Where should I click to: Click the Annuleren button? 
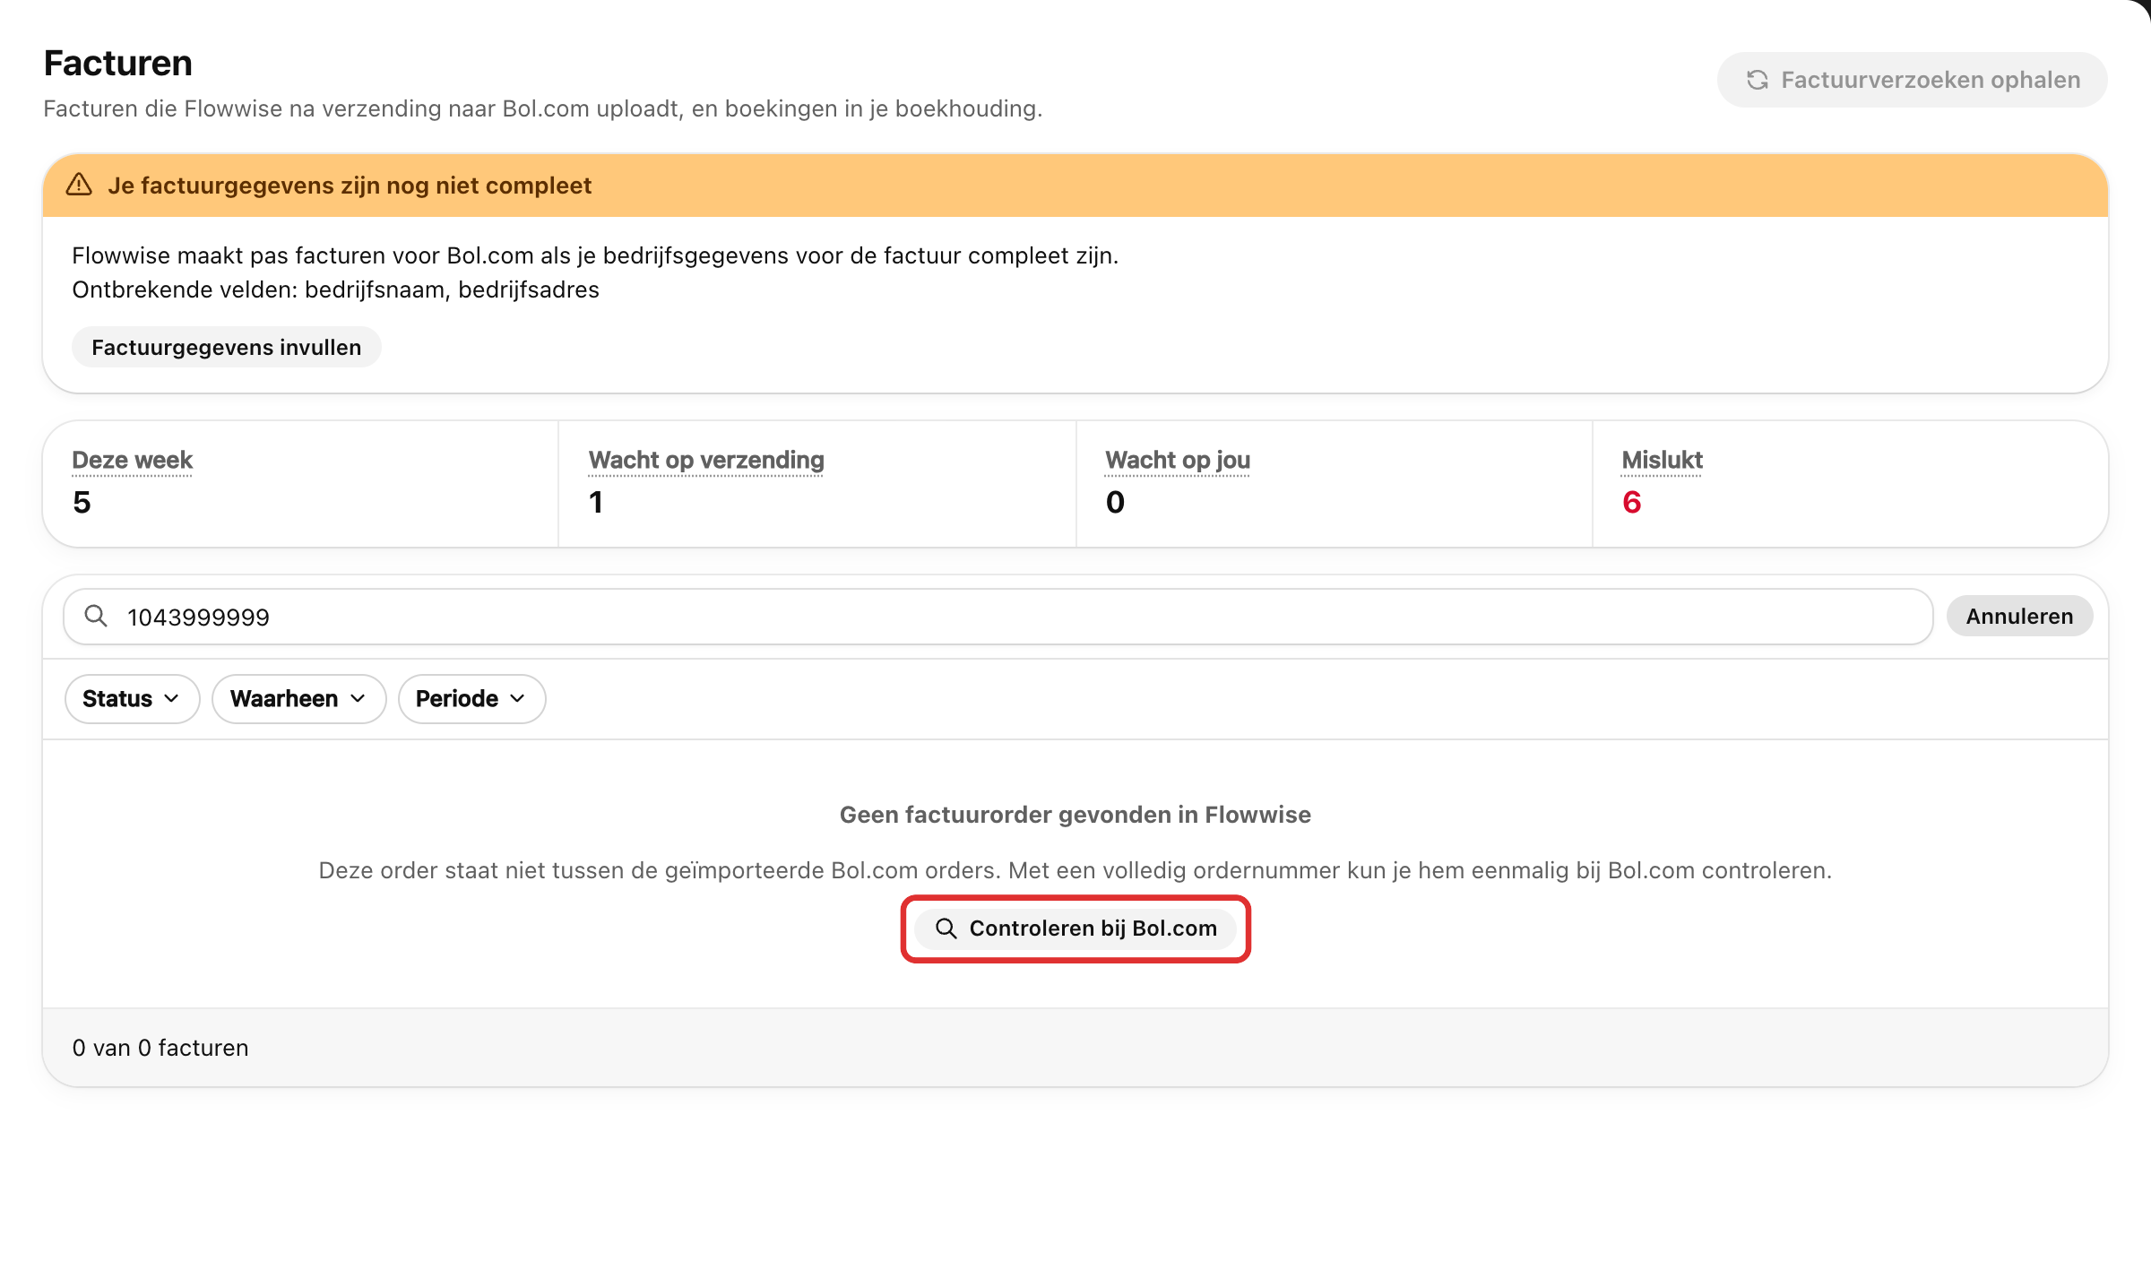pyautogui.click(x=2019, y=616)
